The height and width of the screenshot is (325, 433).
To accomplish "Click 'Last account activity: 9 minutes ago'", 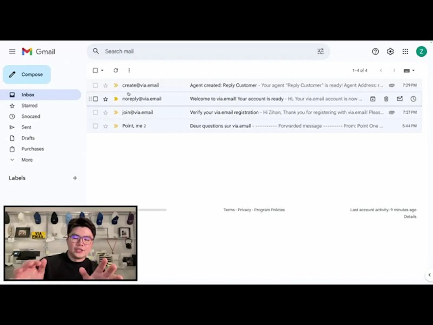I will [383, 210].
